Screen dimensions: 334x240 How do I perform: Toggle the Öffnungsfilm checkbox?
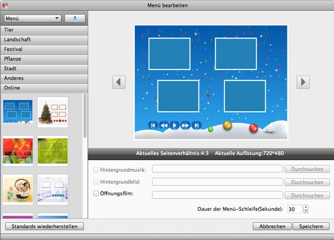click(96, 194)
